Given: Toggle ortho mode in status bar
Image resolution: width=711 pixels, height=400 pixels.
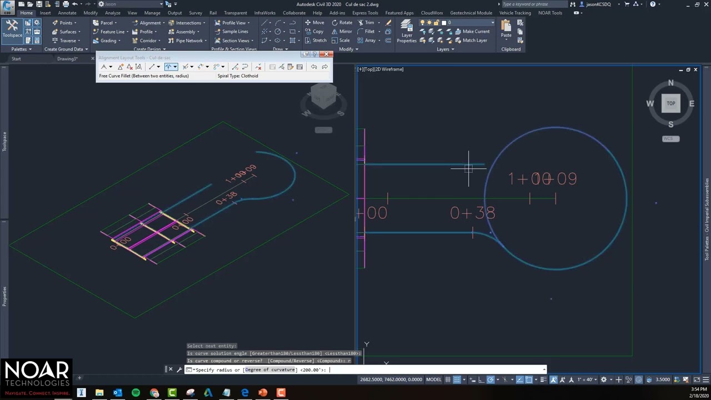Looking at the screenshot, I should (x=481, y=380).
